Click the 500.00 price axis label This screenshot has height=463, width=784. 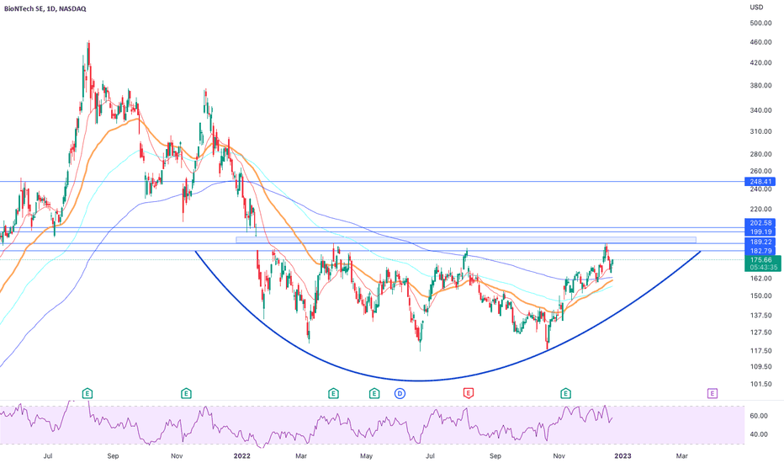760,23
